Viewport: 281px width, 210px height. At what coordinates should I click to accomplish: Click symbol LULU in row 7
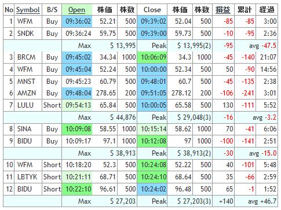tap(25, 105)
